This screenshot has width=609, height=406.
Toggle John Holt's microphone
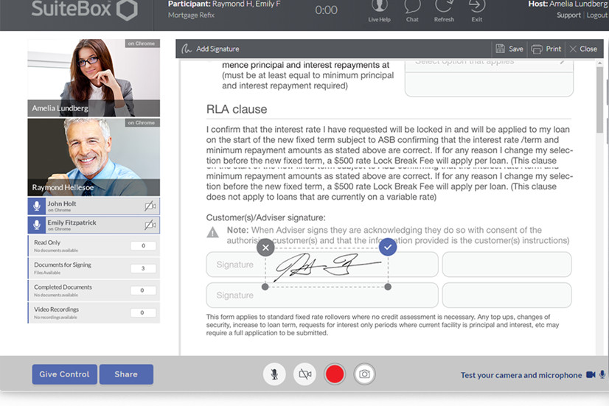(37, 206)
